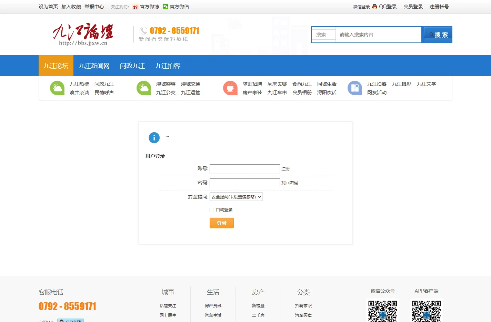491x322 pixels.
Task: Open the 民情呼声 board link
Action: click(104, 92)
